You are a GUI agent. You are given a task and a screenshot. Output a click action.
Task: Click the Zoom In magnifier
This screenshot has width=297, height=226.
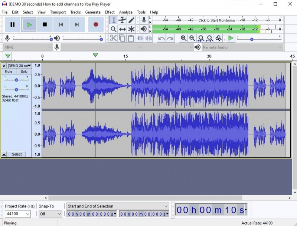[x=183, y=38]
